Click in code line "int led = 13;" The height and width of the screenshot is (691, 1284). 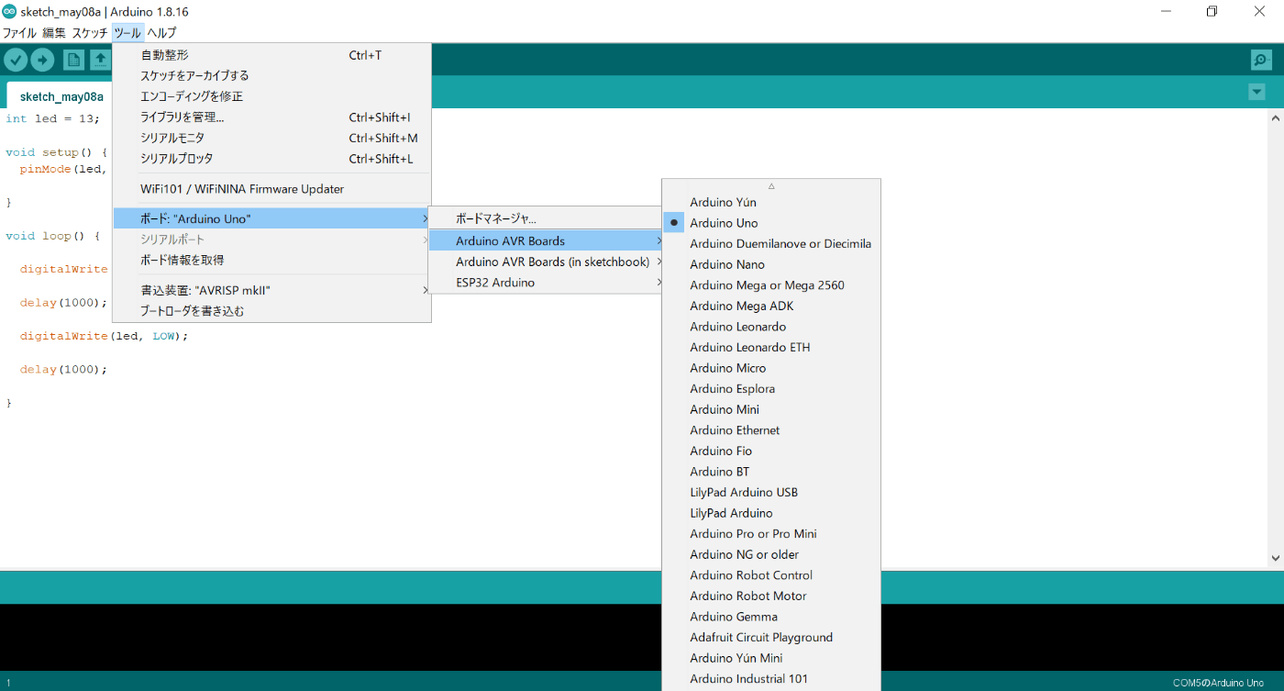(x=52, y=118)
